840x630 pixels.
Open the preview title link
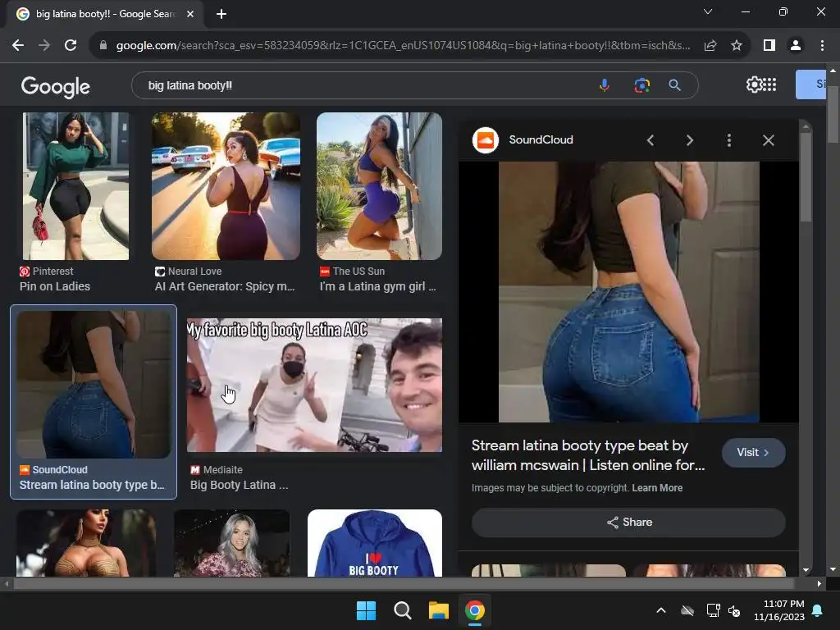coord(588,455)
